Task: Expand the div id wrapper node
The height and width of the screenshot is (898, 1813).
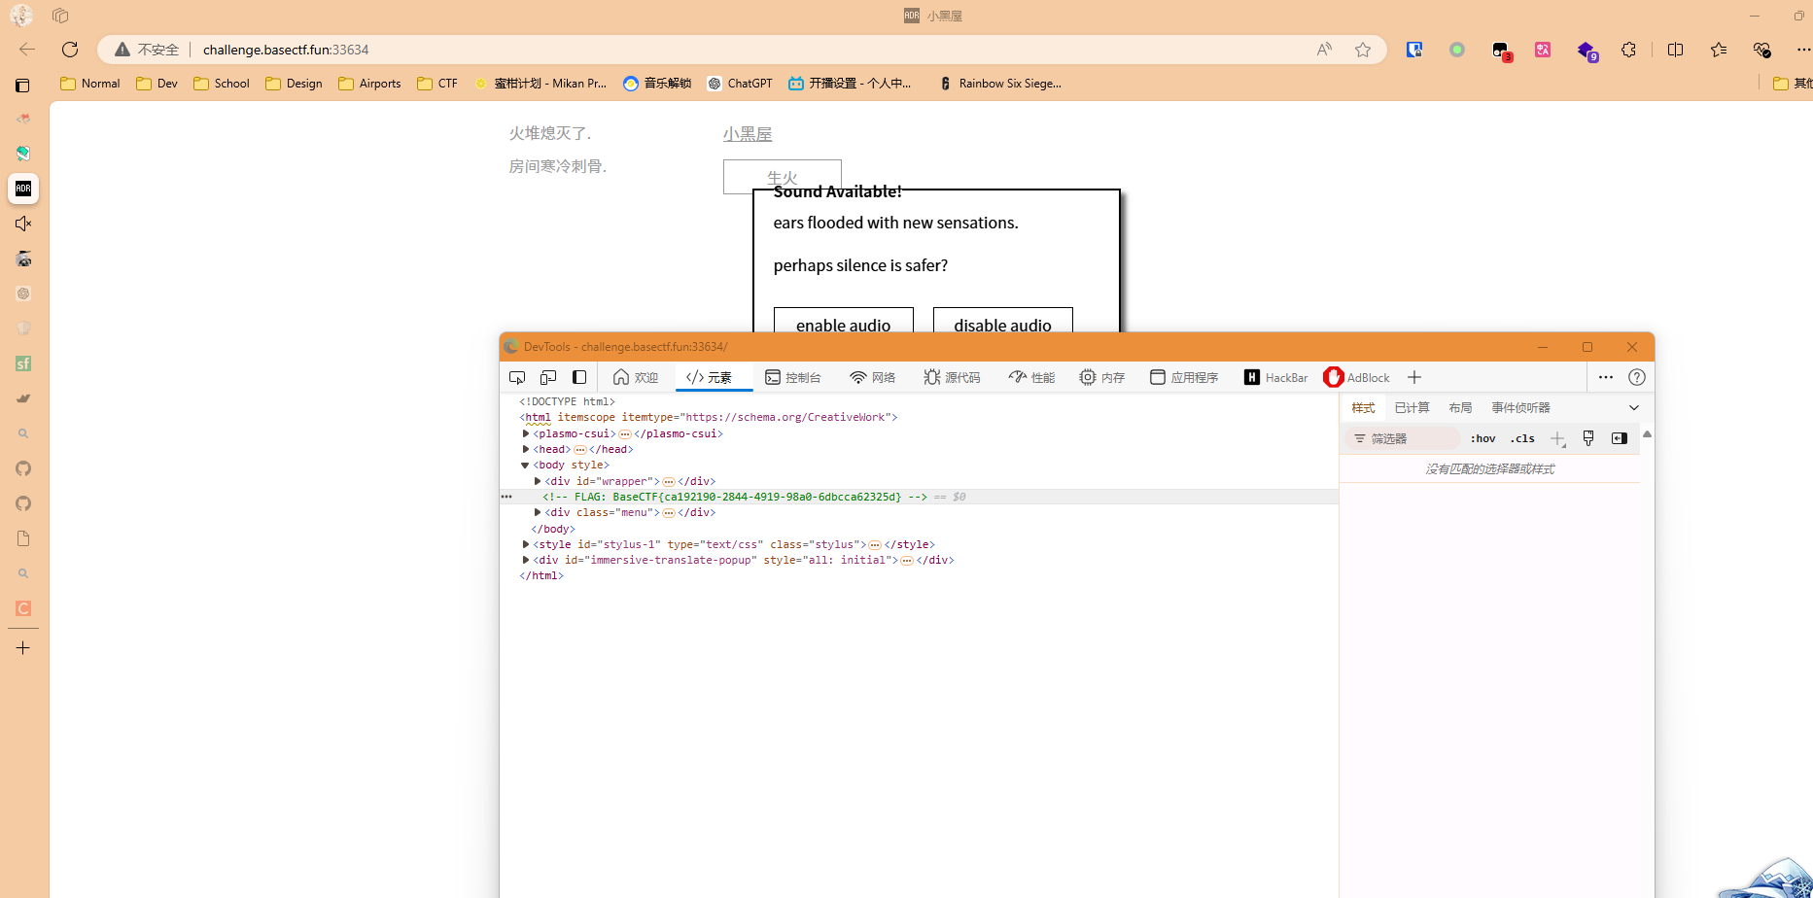Action: (538, 481)
